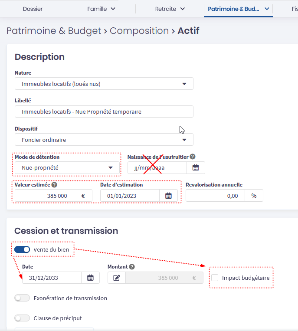Open calendar for Naissance de l'usufruitier
This screenshot has width=298, height=331.
pyautogui.click(x=196, y=167)
